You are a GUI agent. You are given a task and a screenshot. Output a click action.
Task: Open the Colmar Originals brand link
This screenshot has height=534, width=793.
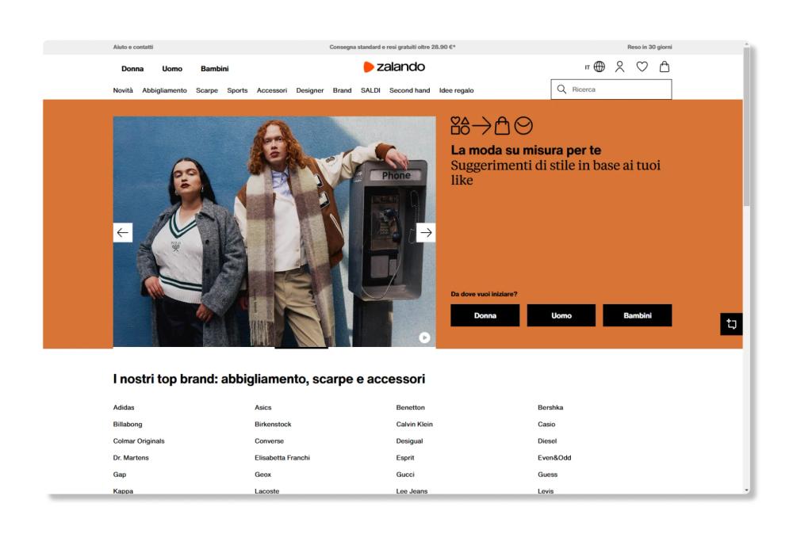coord(139,441)
